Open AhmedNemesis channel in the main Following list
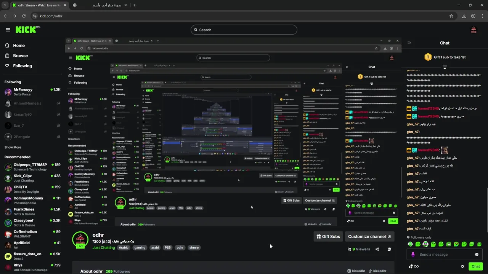The width and height of the screenshot is (488, 274). (32, 103)
